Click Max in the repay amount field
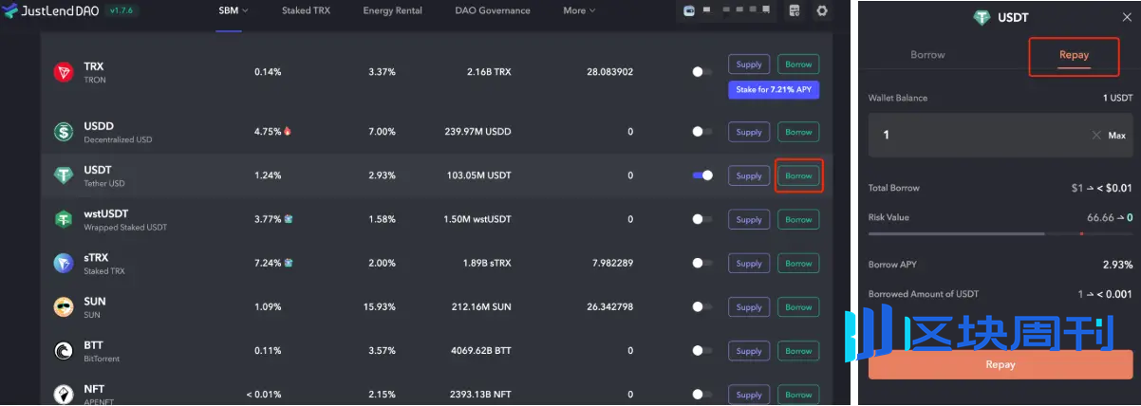The image size is (1141, 406). 1116,136
